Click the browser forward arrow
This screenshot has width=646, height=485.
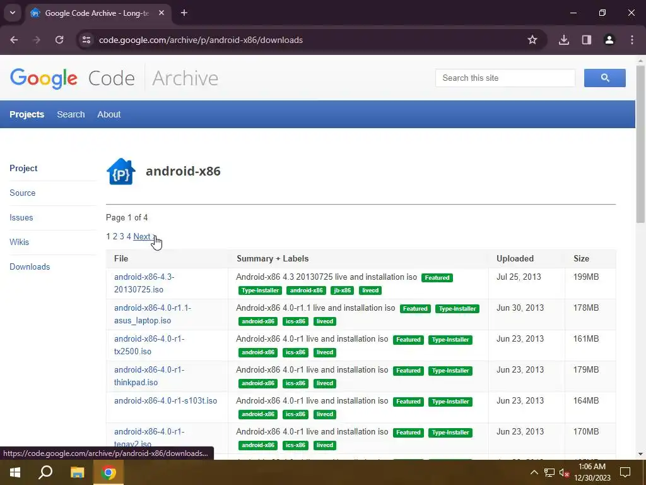click(37, 40)
